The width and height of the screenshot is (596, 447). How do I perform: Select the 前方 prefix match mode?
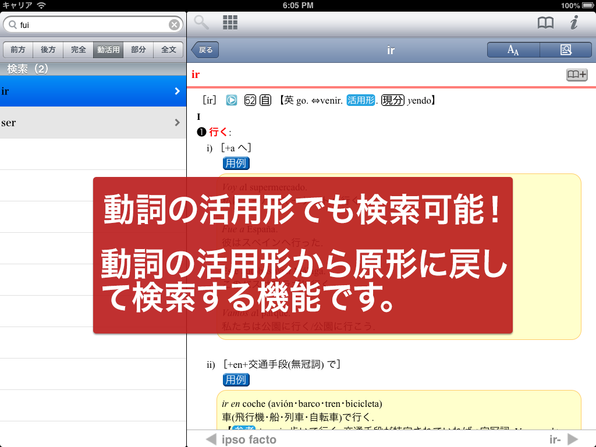(x=18, y=50)
